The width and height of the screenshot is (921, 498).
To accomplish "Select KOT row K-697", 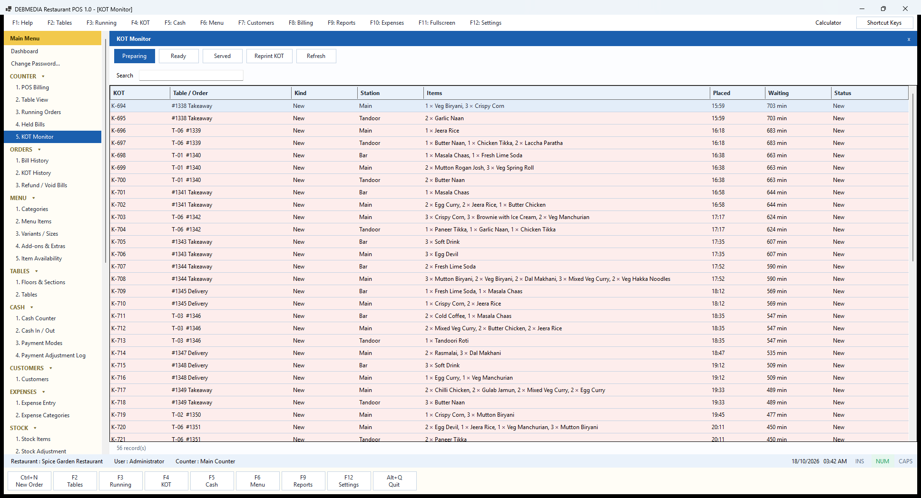I will (x=509, y=143).
